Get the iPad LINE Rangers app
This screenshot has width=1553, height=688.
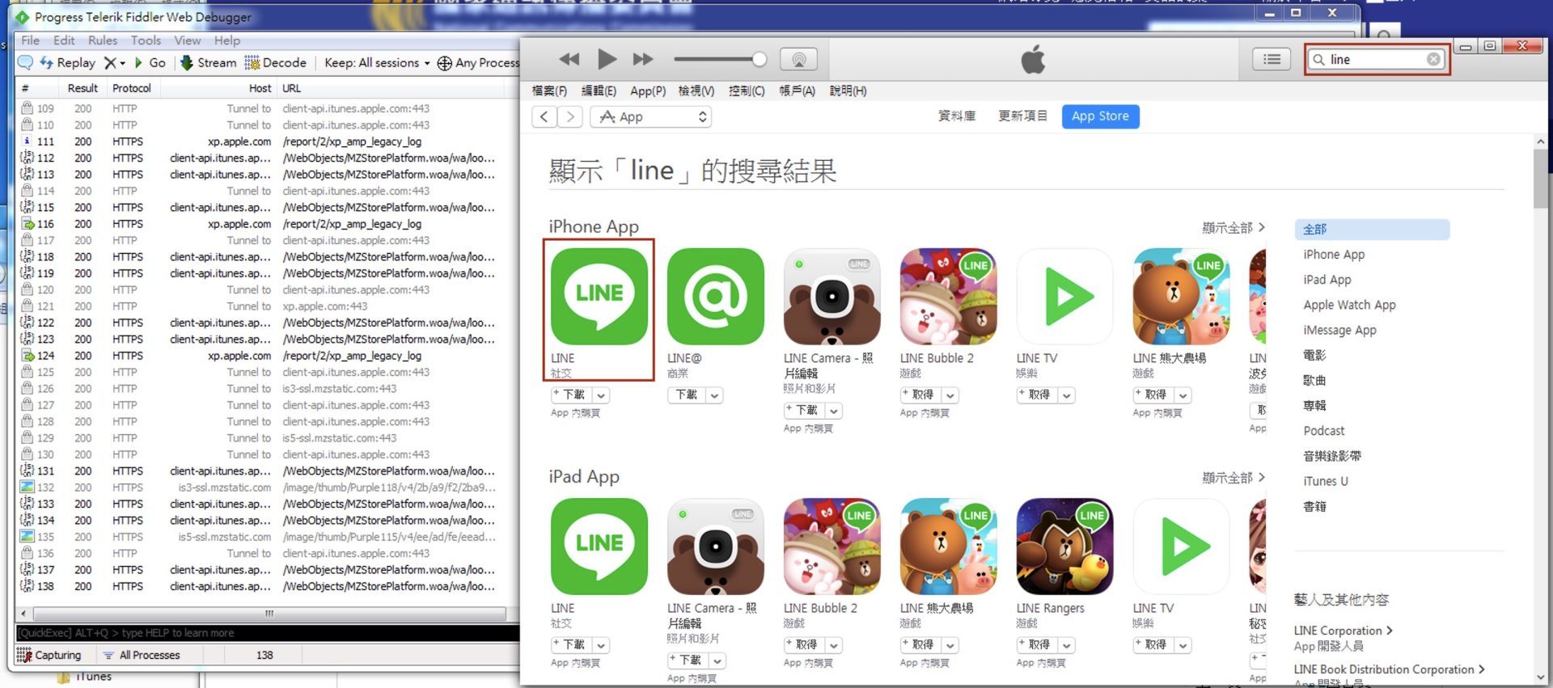tap(1037, 645)
